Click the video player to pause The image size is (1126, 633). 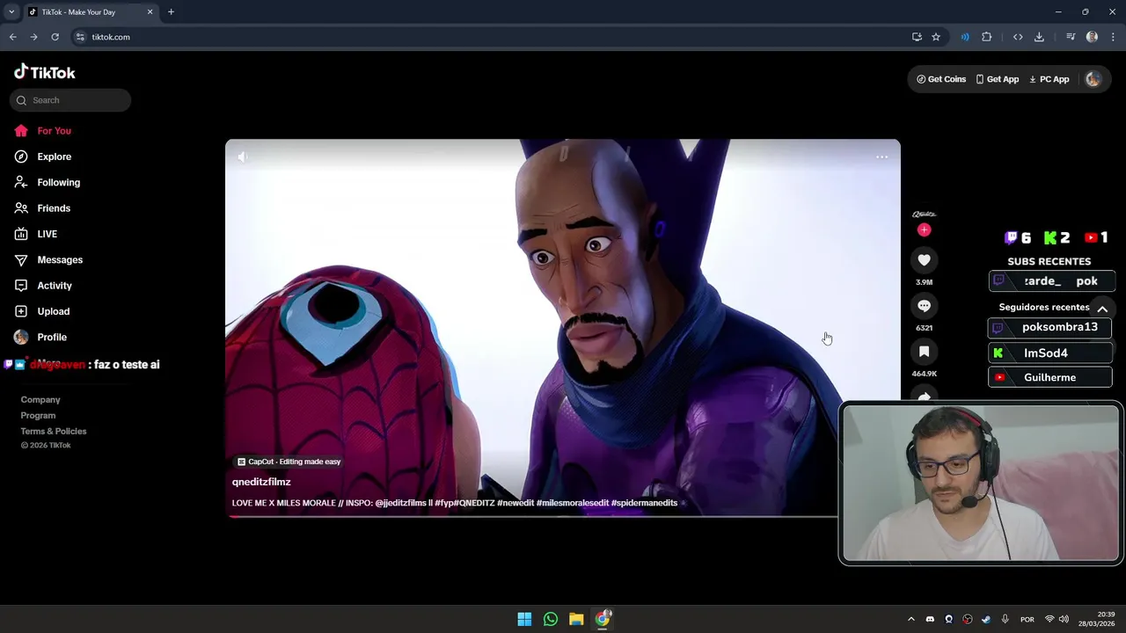pos(562,327)
